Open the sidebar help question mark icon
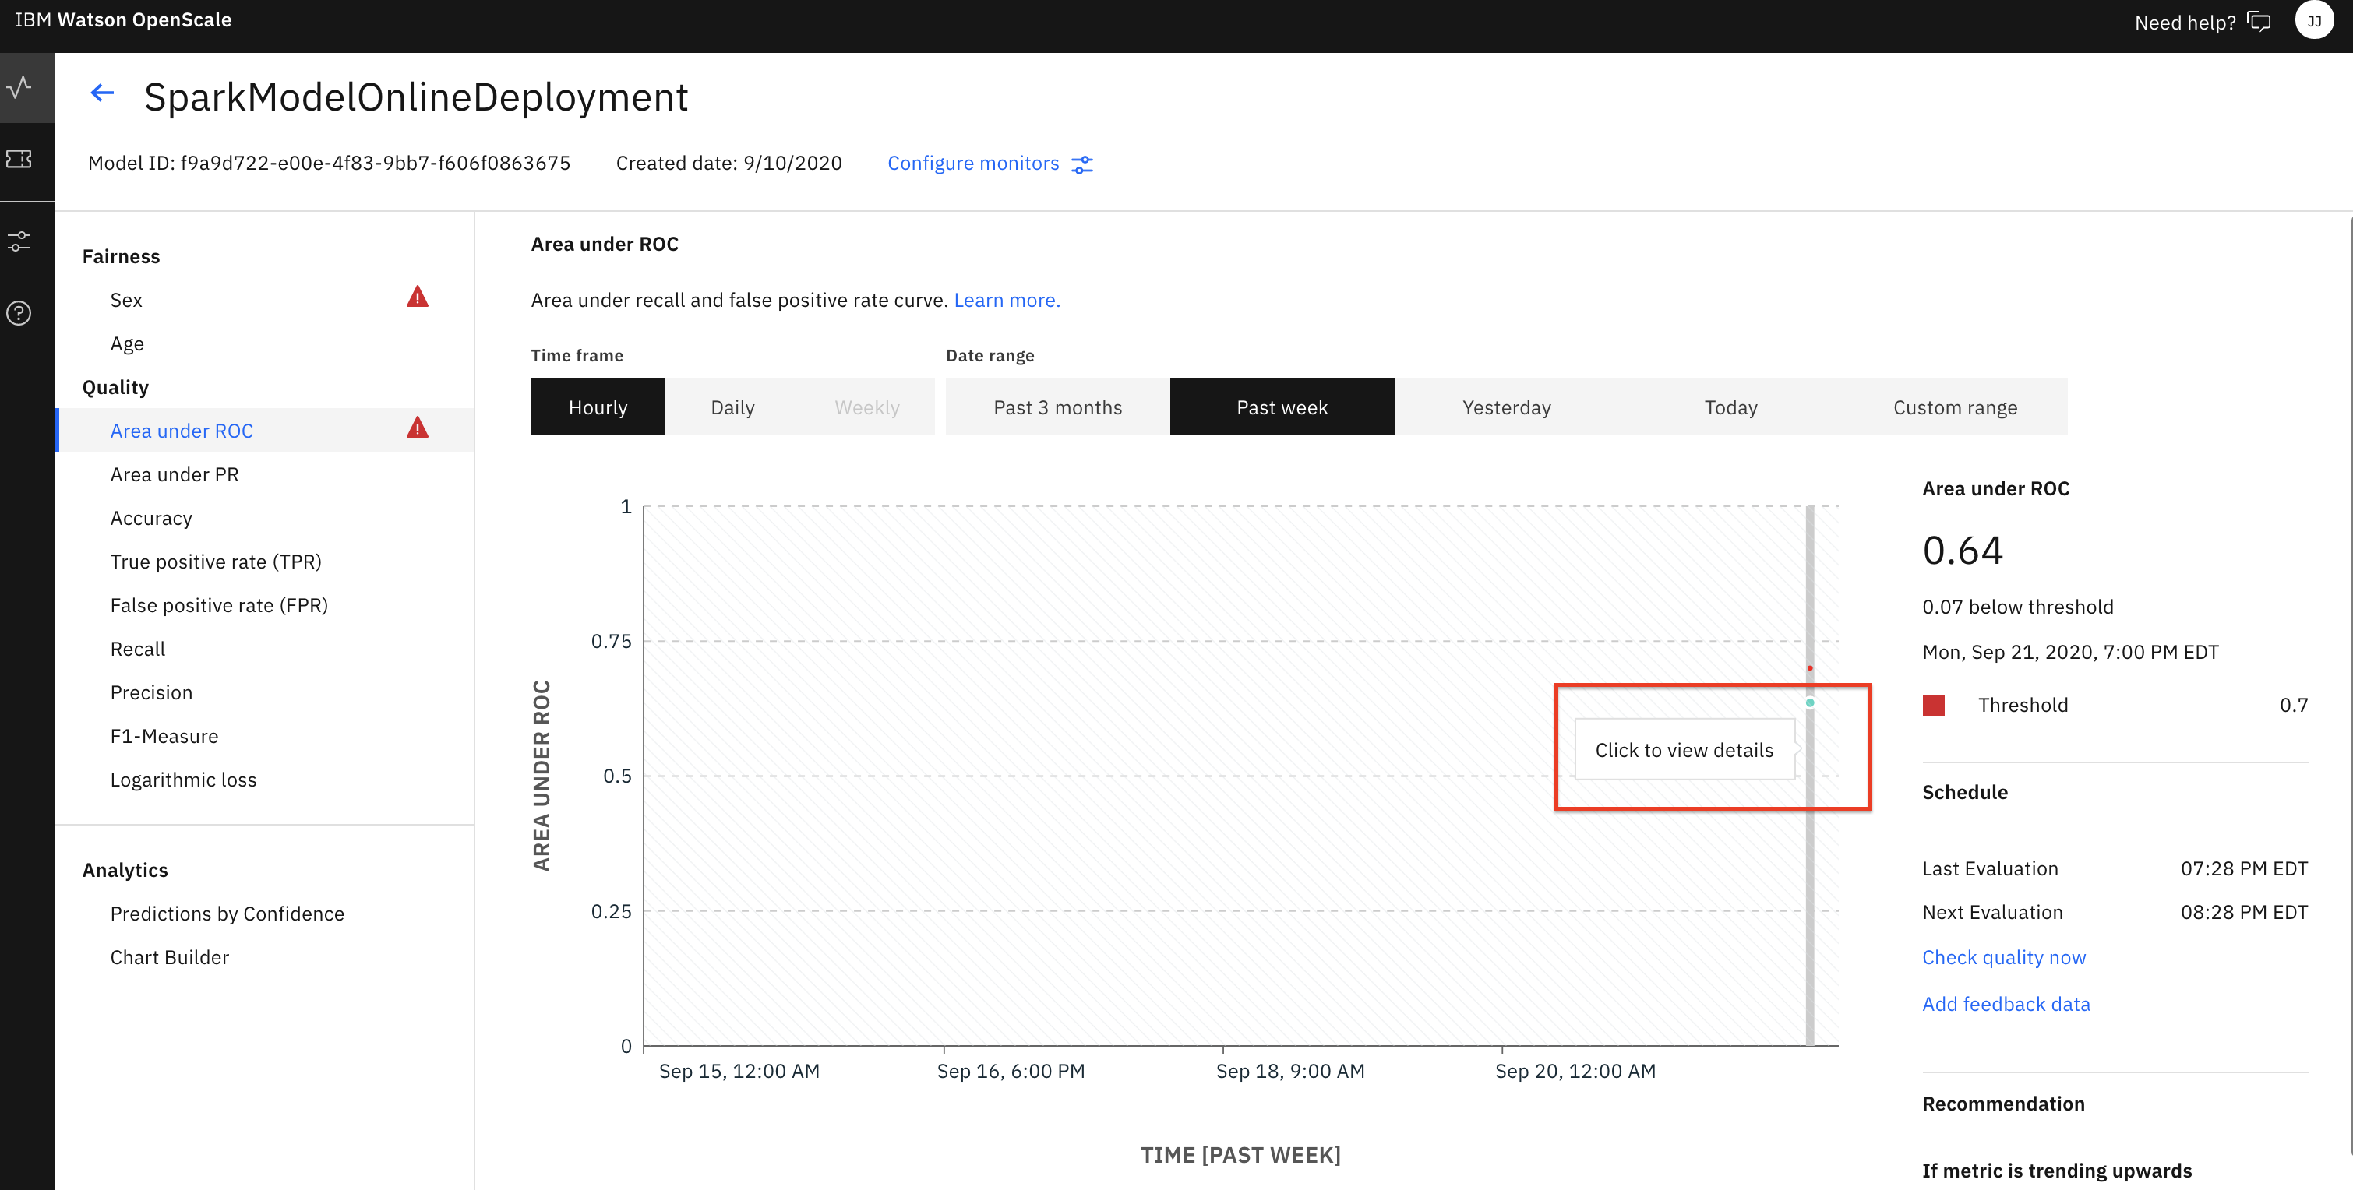 19,313
